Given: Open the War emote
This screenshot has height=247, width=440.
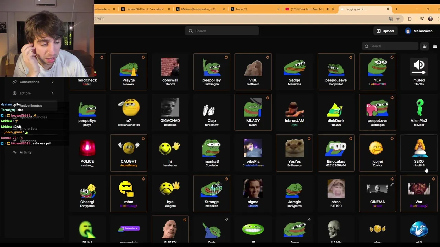Looking at the screenshot, I should pyautogui.click(x=419, y=194).
